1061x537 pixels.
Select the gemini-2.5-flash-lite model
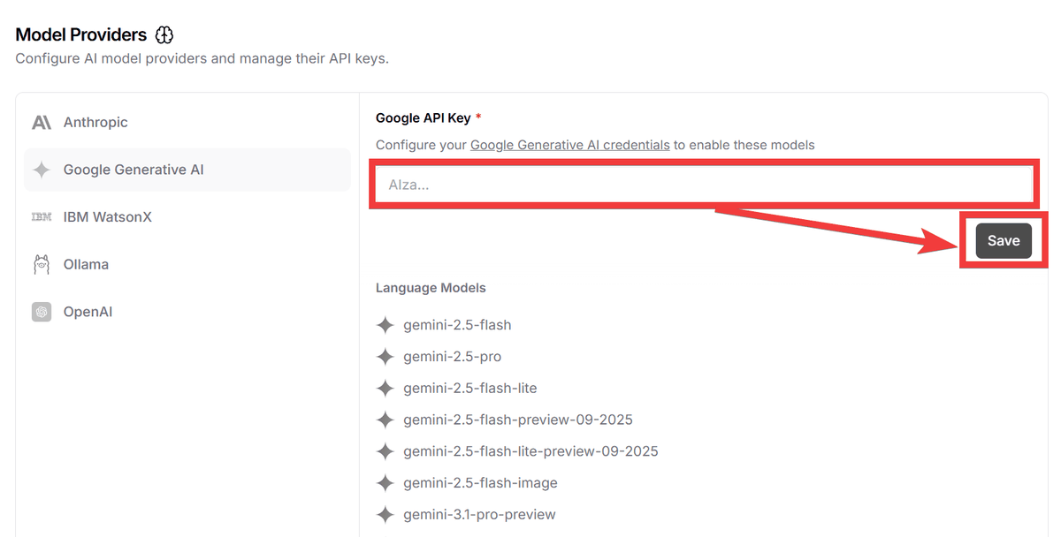469,389
